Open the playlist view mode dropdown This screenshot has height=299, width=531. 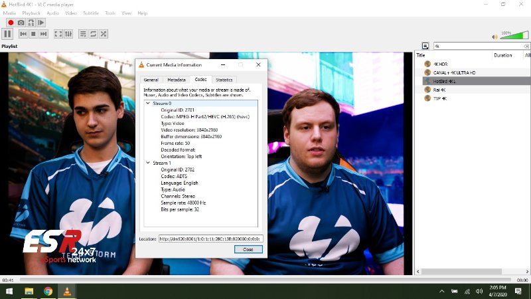(x=425, y=46)
